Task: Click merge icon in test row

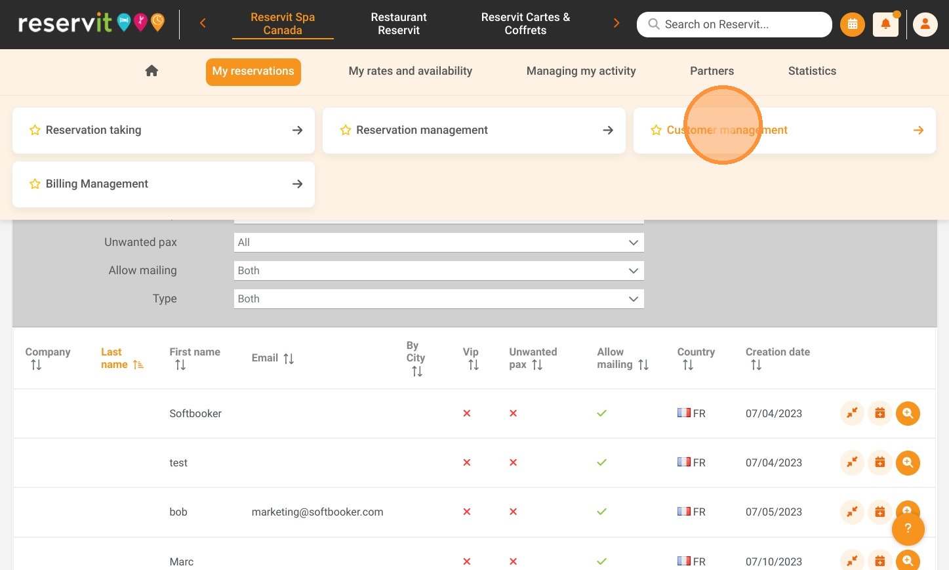Action: [852, 462]
